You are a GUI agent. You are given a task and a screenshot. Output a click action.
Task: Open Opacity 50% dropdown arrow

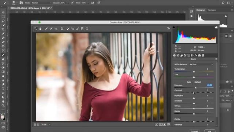[x=68, y=3]
